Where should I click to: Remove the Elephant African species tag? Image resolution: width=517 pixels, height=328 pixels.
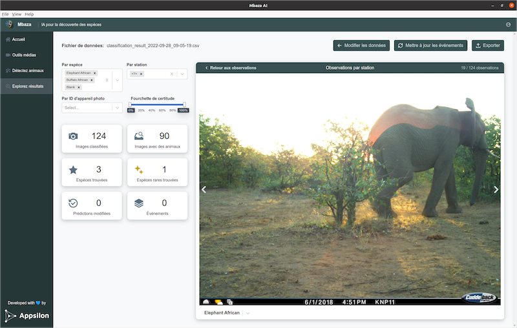pyautogui.click(x=94, y=73)
